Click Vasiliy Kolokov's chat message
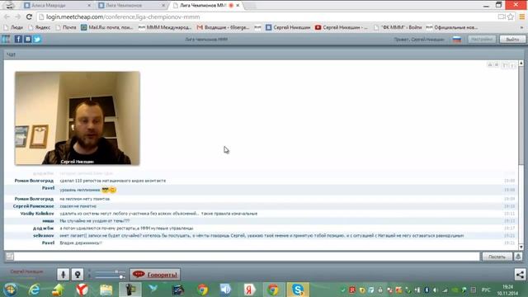This screenshot has height=297, width=528. pos(158,214)
